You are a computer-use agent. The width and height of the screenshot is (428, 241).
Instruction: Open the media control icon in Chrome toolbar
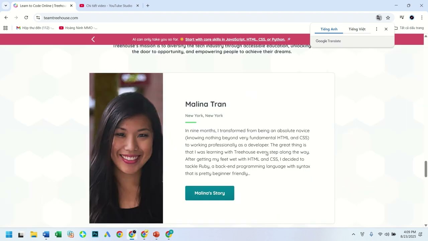pos(402,18)
